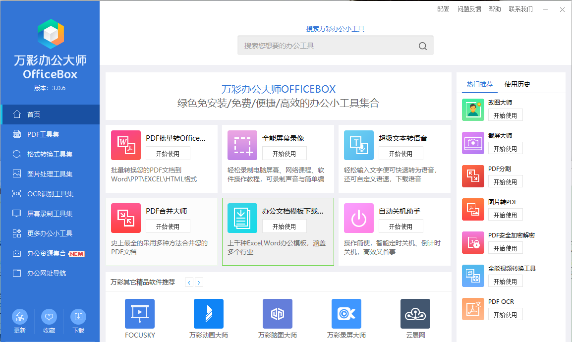
Task: Click the search magnifier icon
Action: click(422, 46)
